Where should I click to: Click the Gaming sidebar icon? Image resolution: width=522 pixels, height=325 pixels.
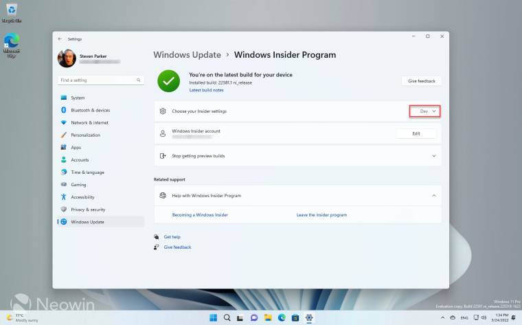coord(64,184)
